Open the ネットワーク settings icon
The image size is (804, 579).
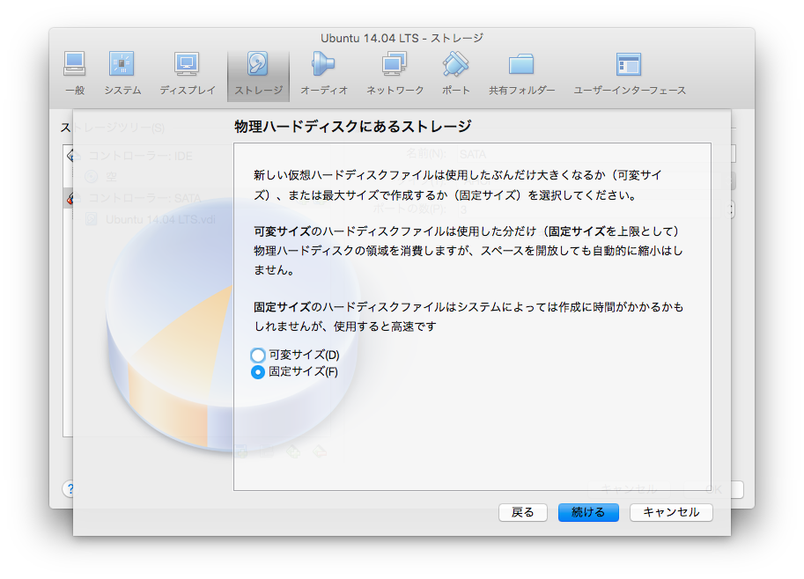click(395, 73)
